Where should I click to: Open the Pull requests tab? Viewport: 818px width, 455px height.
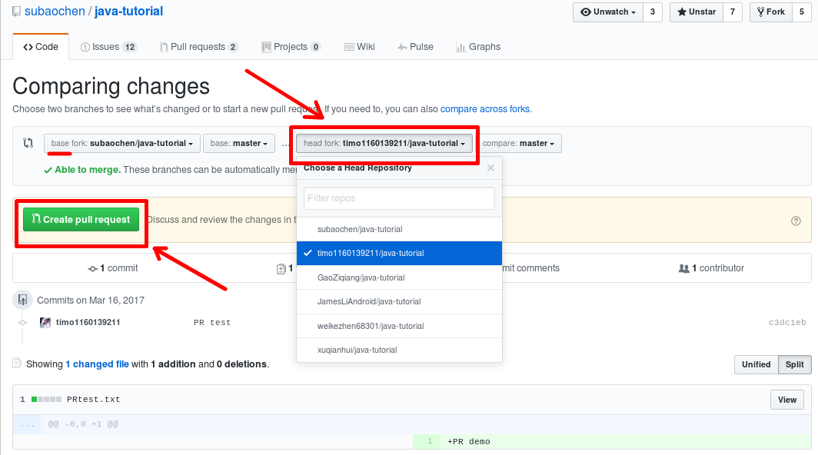199,47
